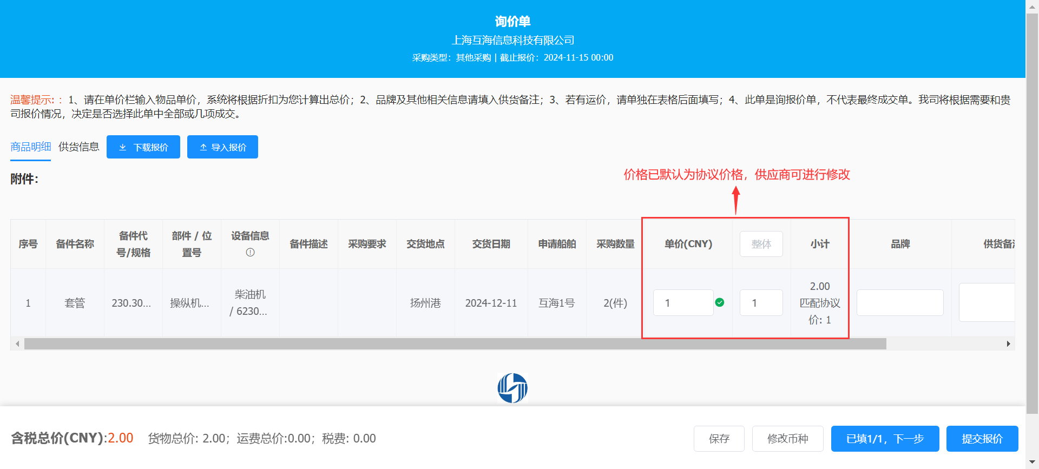Click the table's horizontal scrollbar thumb
This screenshot has width=1039, height=469.
455,344
